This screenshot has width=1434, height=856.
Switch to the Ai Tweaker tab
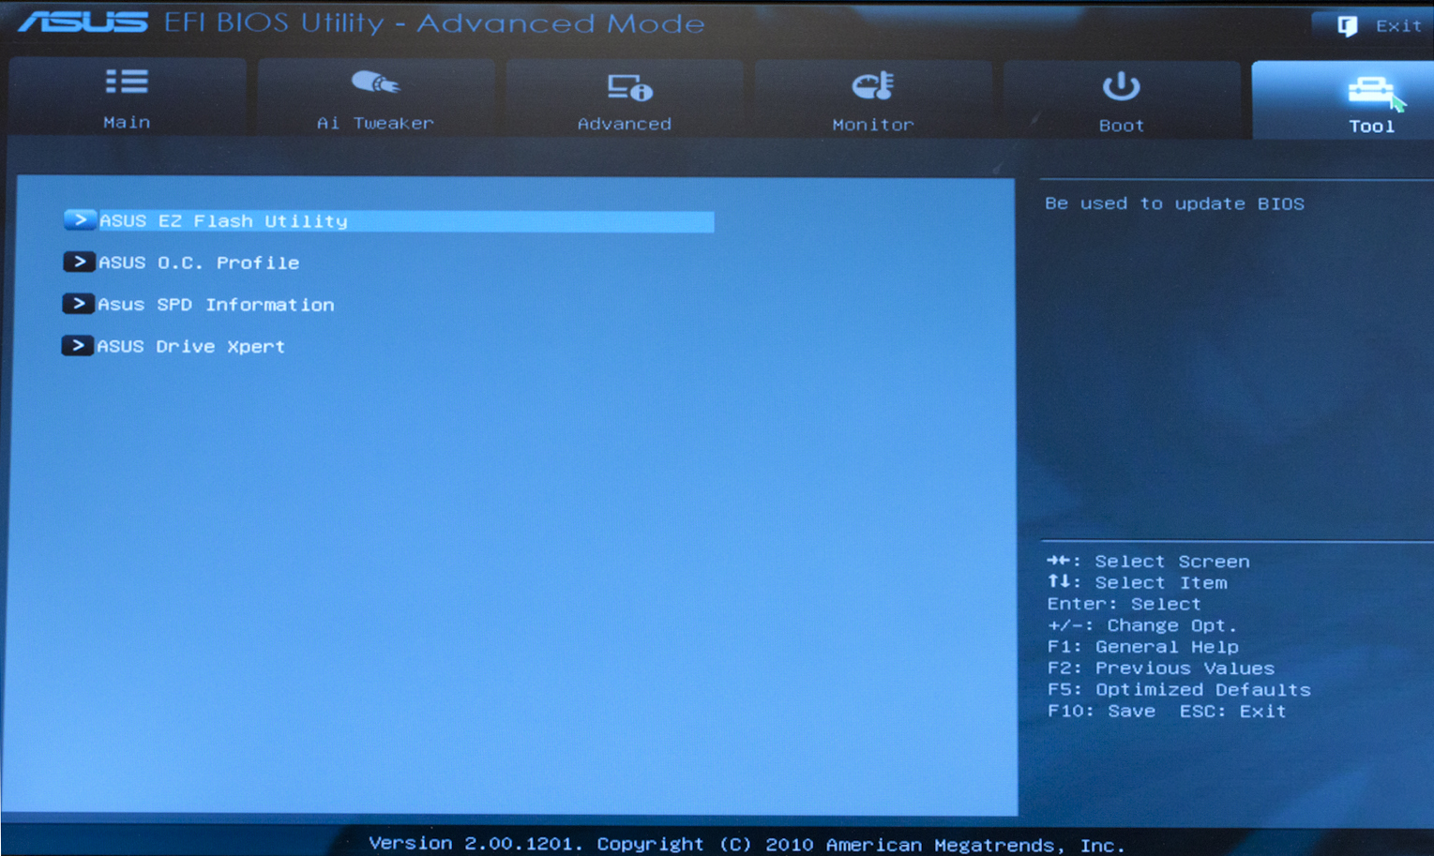[375, 98]
